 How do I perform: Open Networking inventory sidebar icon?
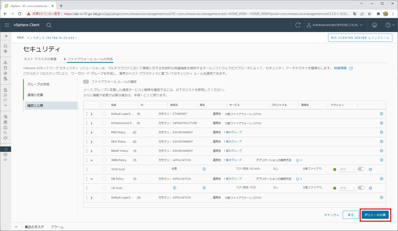(5, 79)
